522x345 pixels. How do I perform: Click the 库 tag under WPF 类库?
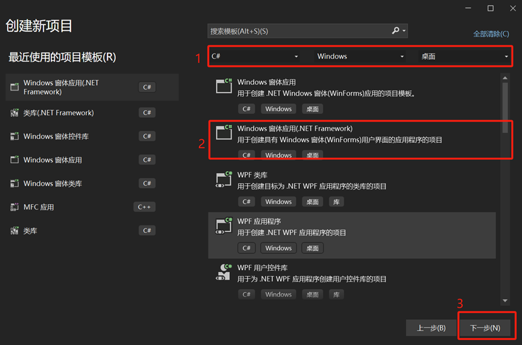336,201
